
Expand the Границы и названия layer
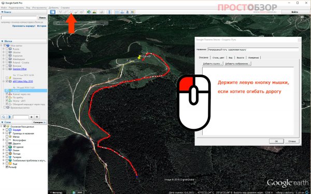(4, 133)
